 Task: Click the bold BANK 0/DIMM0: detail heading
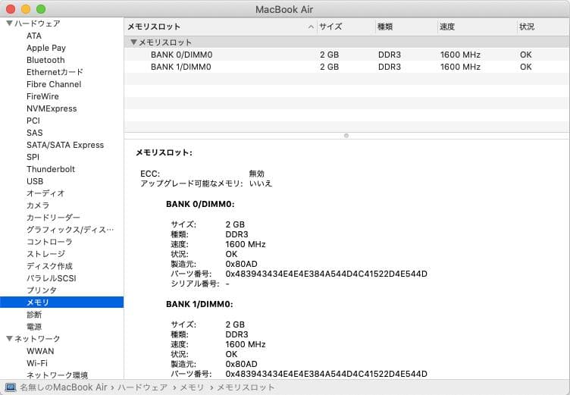[x=200, y=204]
